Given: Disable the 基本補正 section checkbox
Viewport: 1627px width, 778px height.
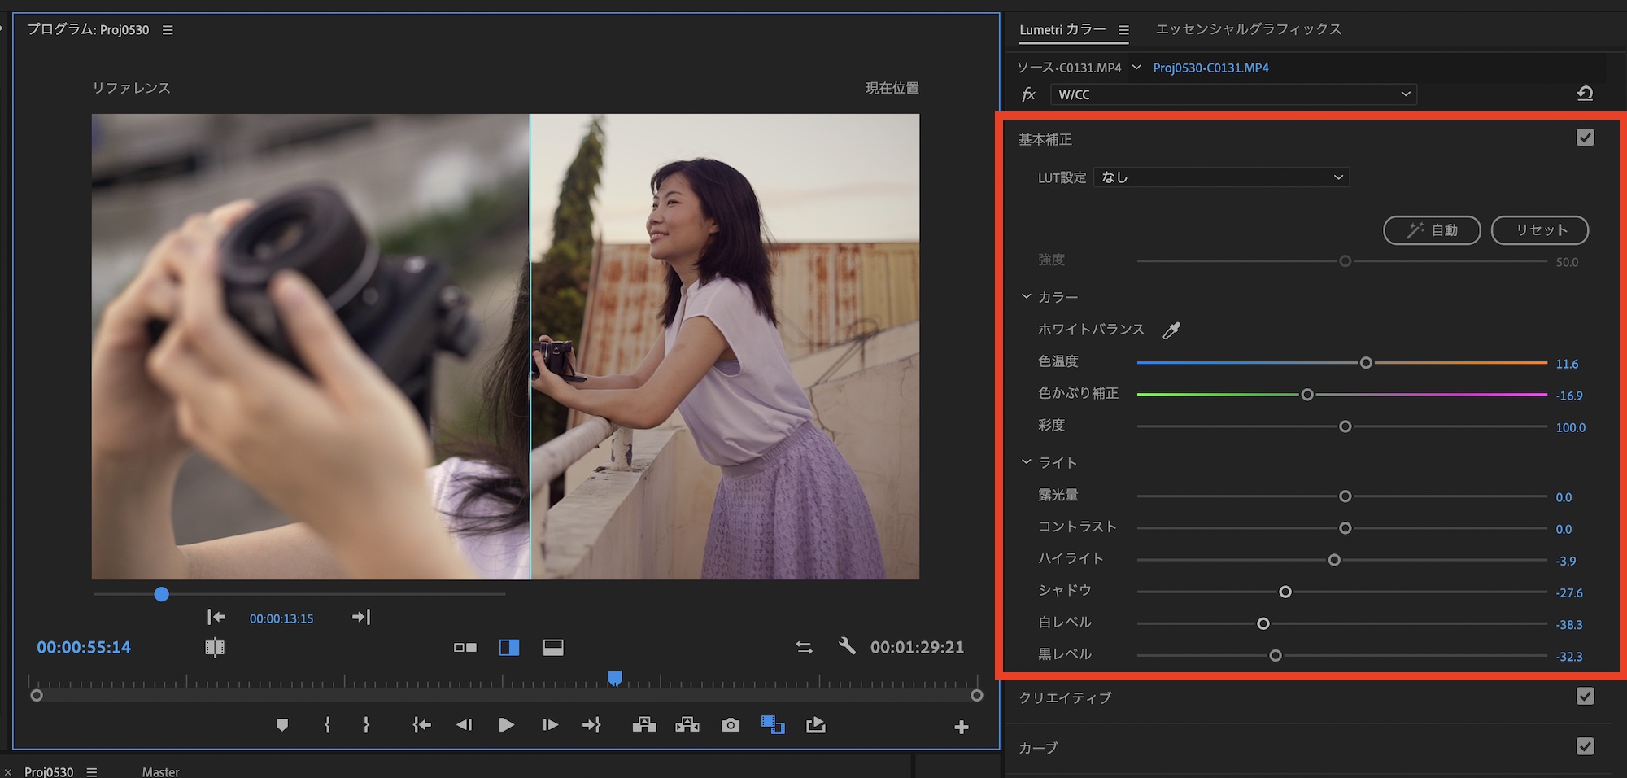Looking at the screenshot, I should [x=1585, y=138].
